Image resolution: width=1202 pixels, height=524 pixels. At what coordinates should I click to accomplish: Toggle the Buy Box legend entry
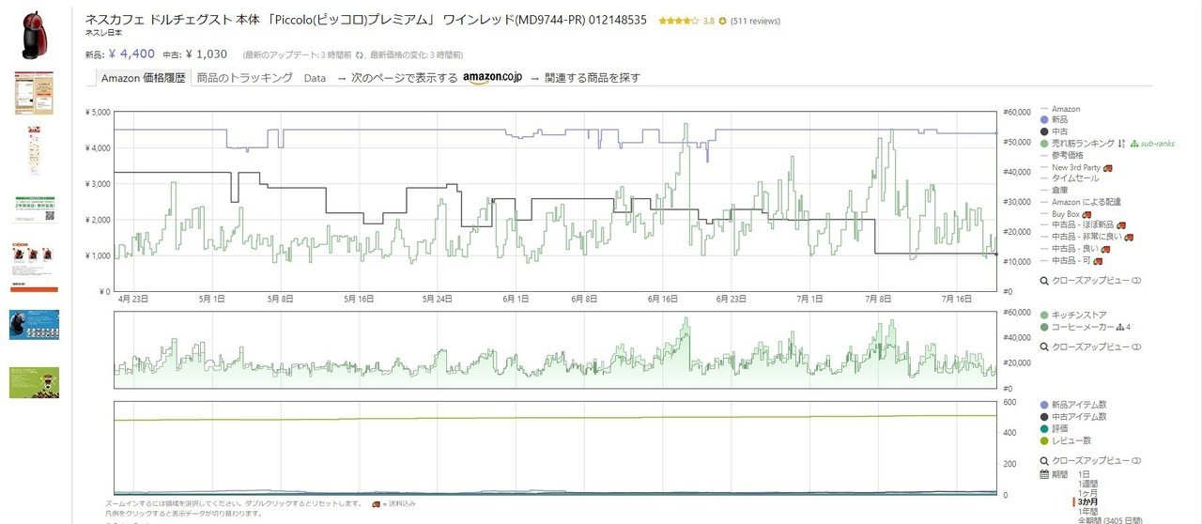(1066, 213)
